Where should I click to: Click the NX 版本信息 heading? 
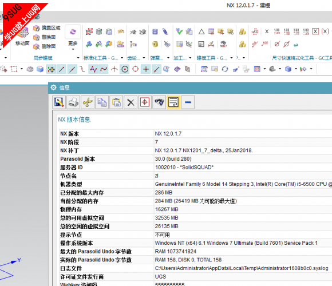74,120
